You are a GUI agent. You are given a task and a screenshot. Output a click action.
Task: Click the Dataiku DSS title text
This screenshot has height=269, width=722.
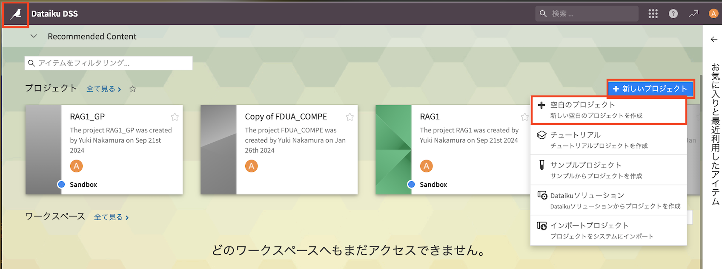pos(54,14)
